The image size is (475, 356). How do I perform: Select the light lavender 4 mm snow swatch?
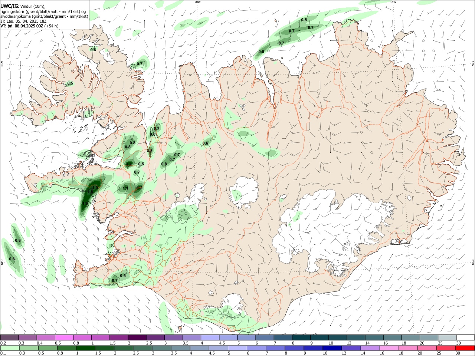click(210, 337)
